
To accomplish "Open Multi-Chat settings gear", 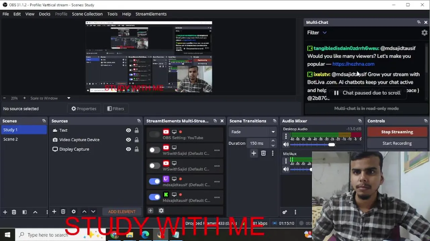I will pyautogui.click(x=425, y=32).
